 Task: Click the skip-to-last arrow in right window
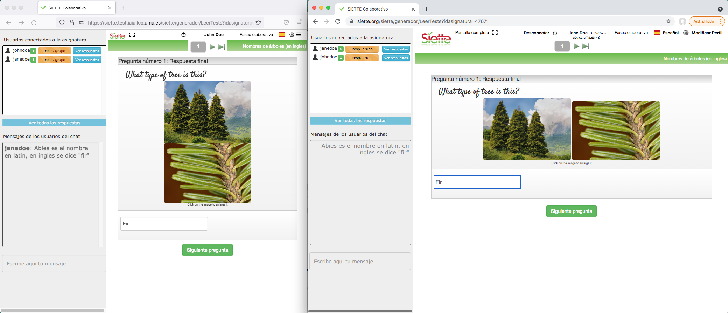click(x=586, y=46)
